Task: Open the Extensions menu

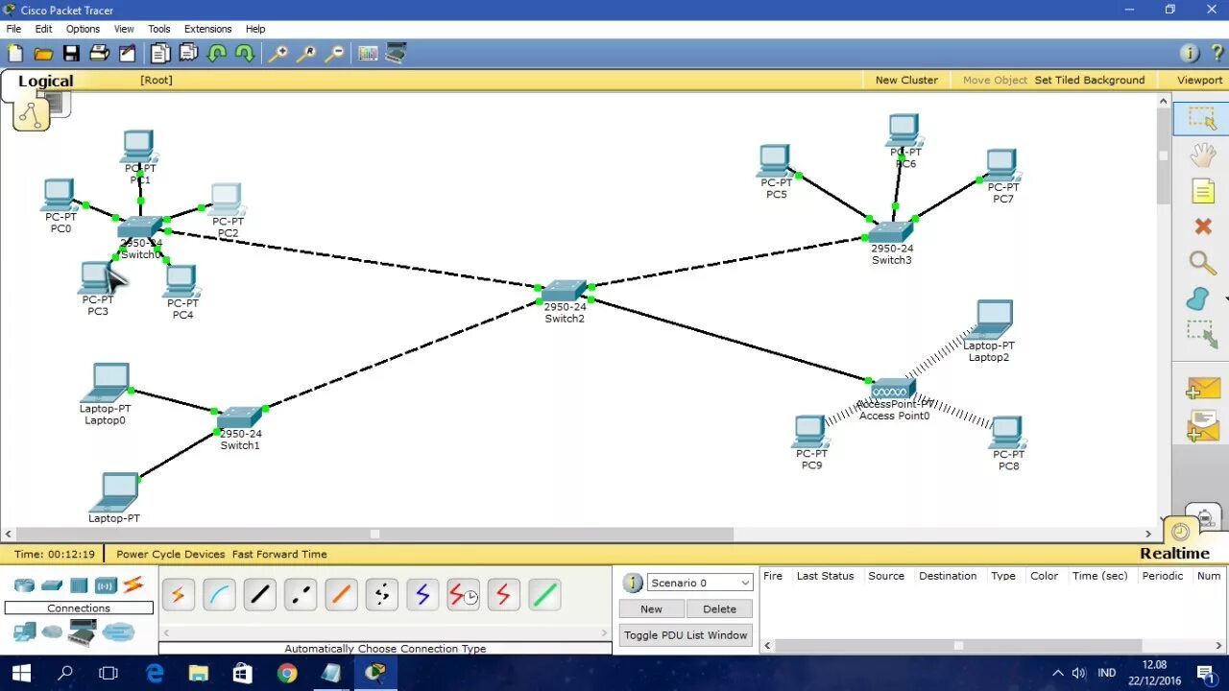Action: [208, 29]
